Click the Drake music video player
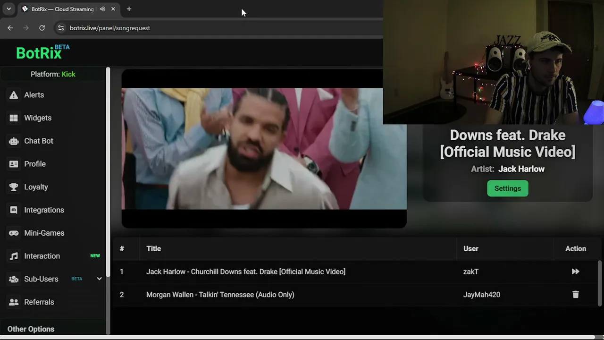604x340 pixels. point(264,149)
